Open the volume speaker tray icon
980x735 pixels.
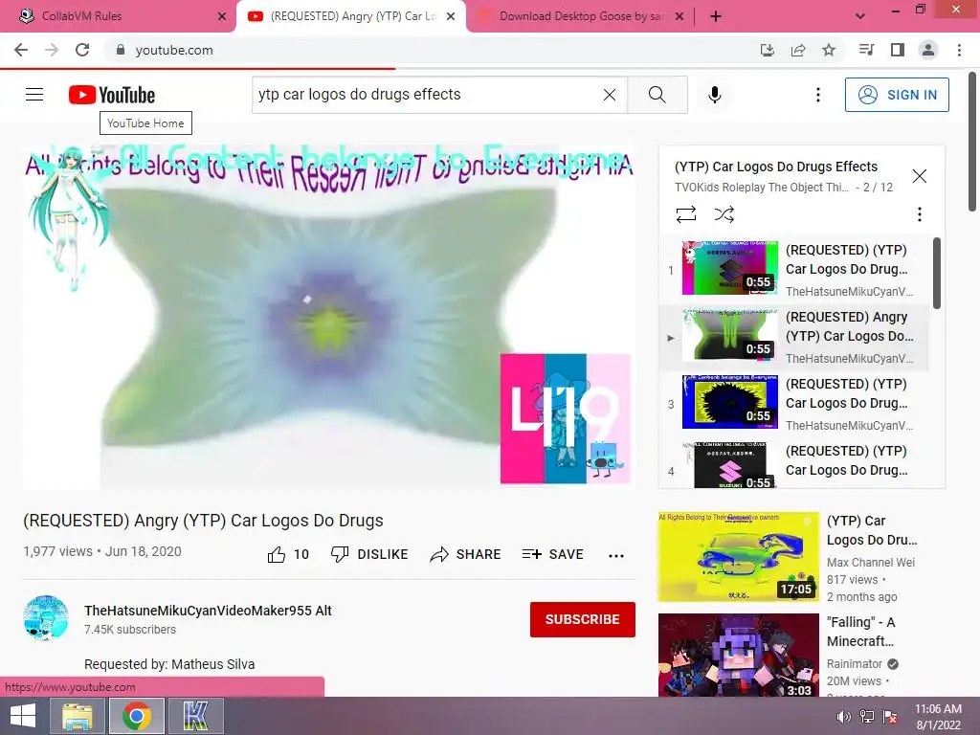[x=844, y=717]
